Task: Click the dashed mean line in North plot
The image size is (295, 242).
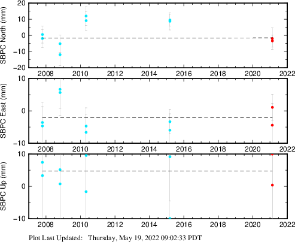Action: click(157, 38)
